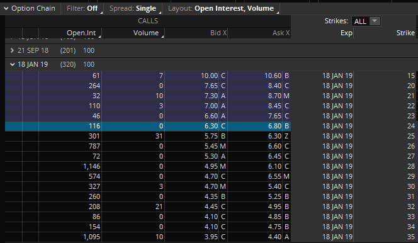The width and height of the screenshot is (418, 243).
Task: Expand the 21 SEP 18 expiration row
Action: pos(12,50)
